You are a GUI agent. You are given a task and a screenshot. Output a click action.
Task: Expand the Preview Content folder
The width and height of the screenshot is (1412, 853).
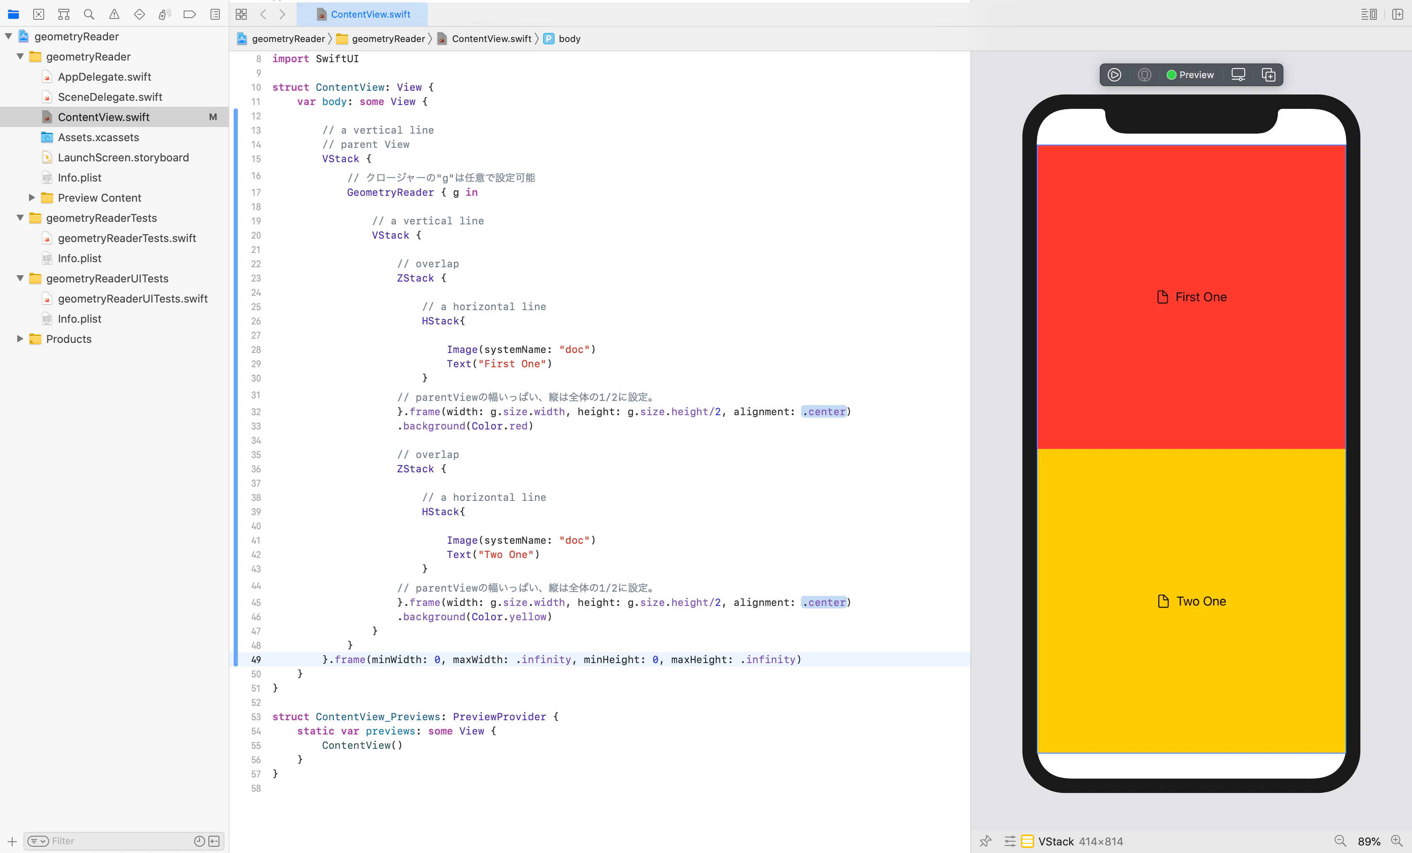pos(32,197)
